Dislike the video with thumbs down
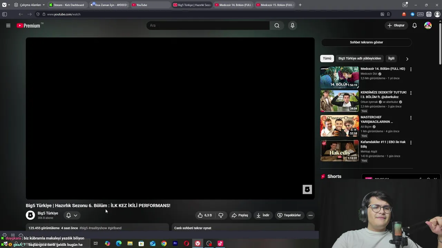 point(221,215)
